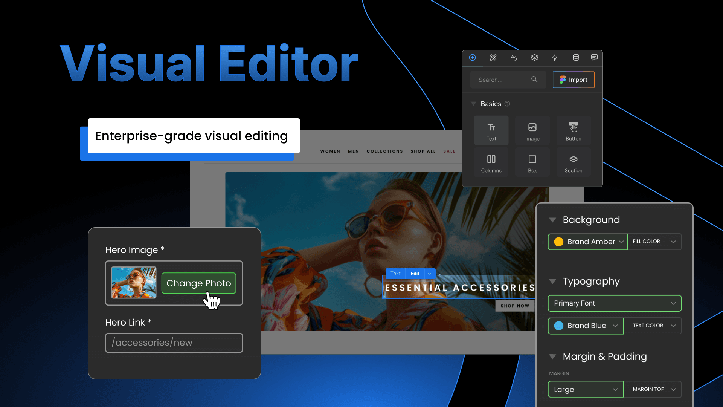Open the comments speech bubble icon
This screenshot has width=723, height=407.
pyautogui.click(x=594, y=57)
